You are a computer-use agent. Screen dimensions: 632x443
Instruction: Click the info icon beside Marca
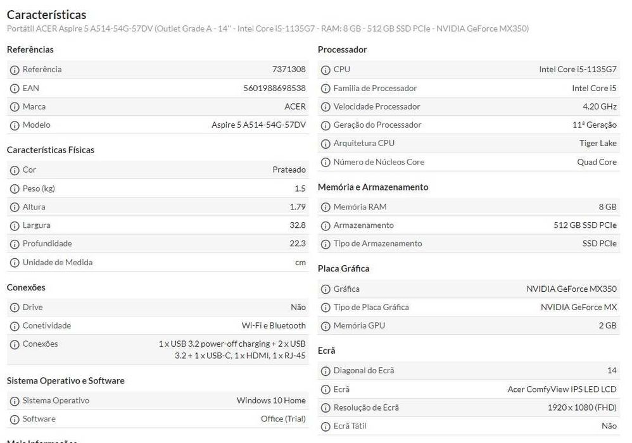point(15,107)
